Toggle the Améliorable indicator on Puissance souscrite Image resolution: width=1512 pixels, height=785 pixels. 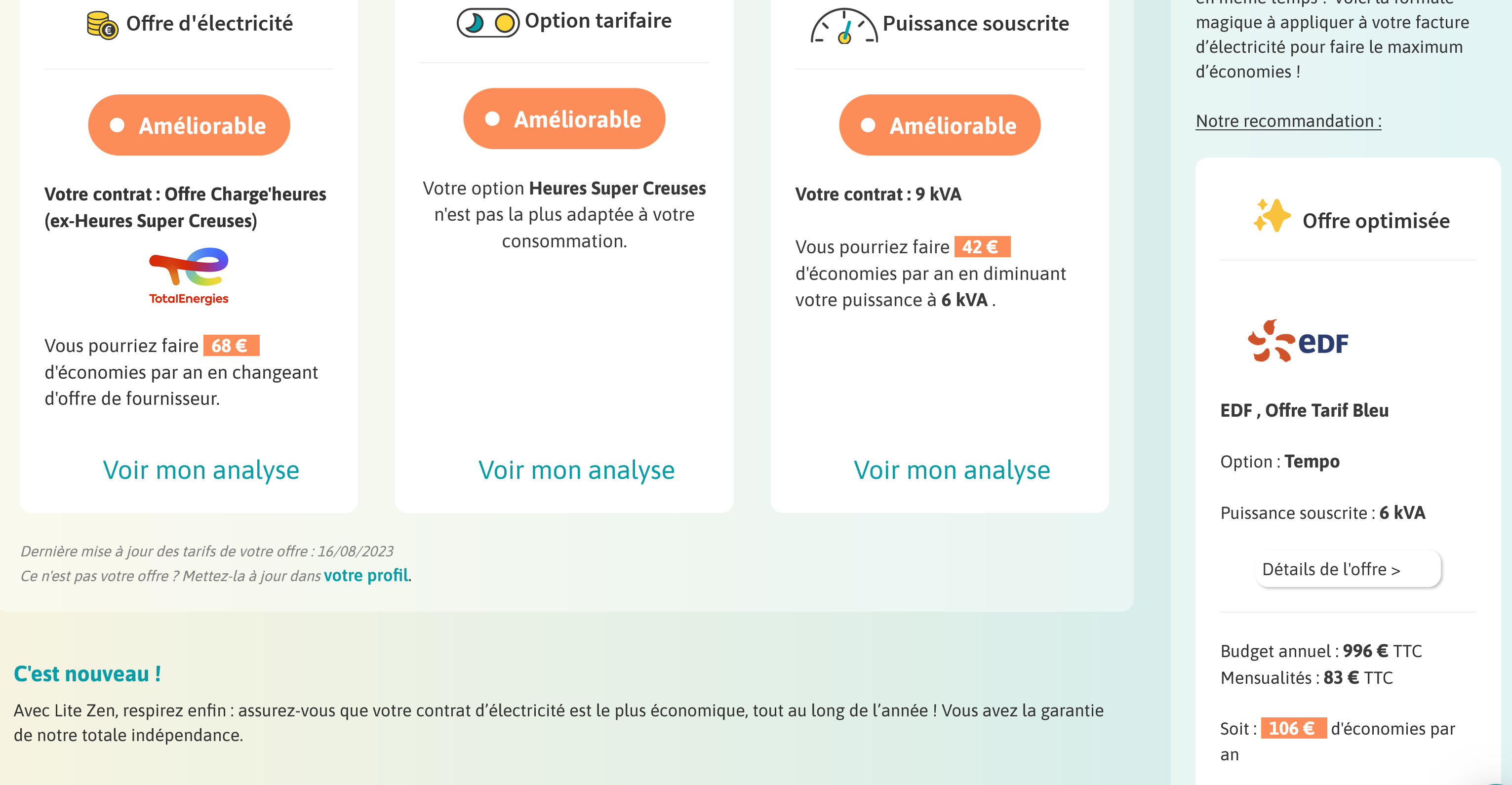pos(939,124)
